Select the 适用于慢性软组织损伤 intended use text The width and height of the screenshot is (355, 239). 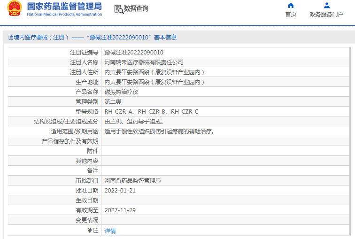(159, 131)
